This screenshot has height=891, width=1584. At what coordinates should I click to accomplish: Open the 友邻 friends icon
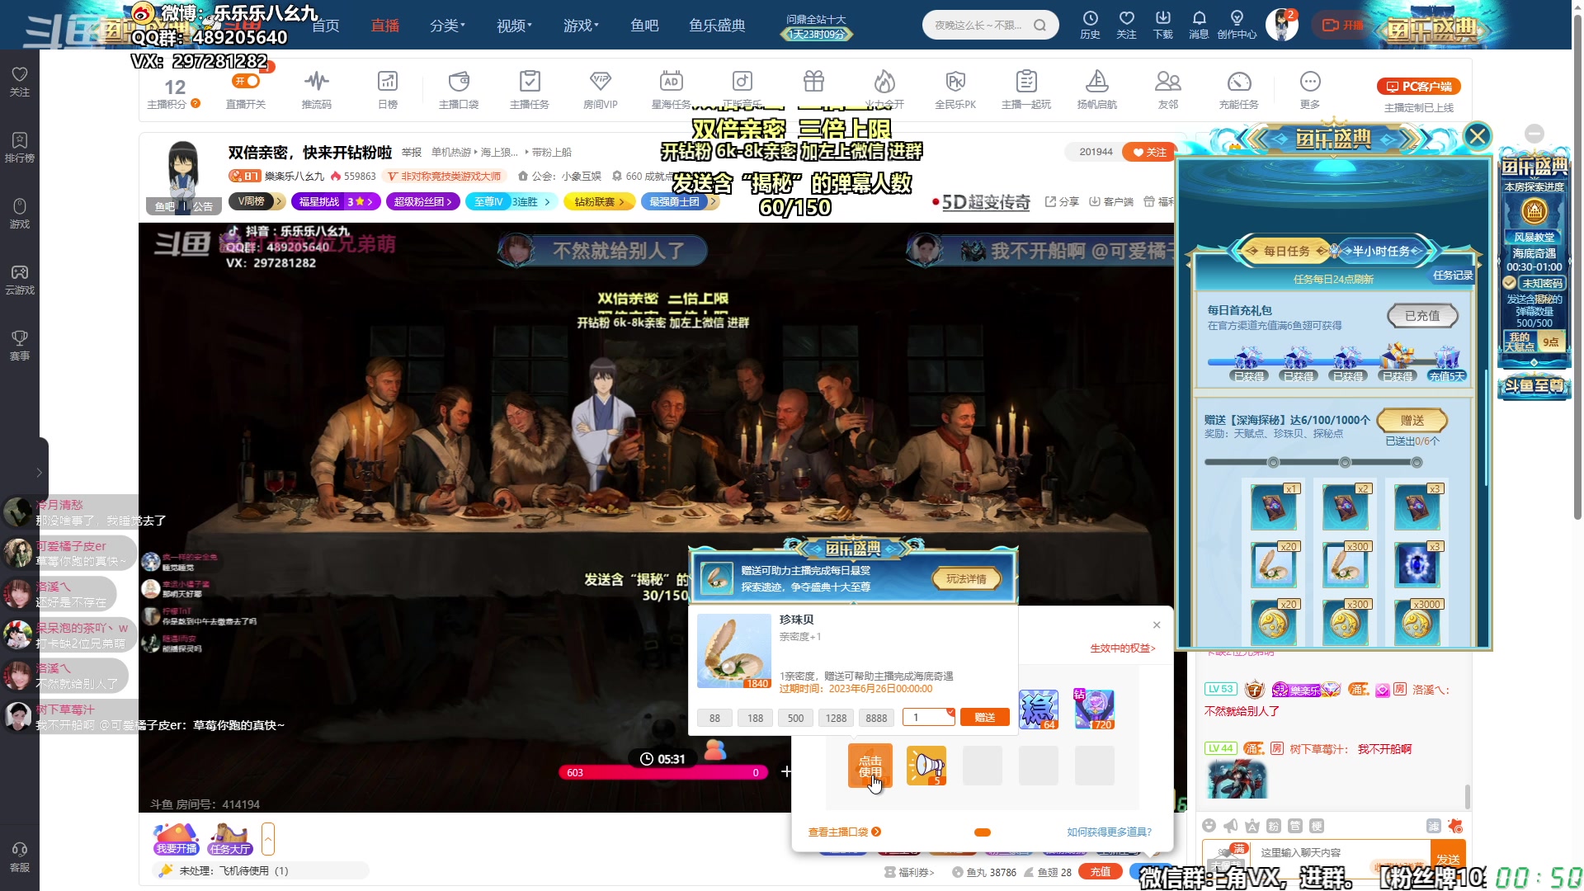[1168, 89]
